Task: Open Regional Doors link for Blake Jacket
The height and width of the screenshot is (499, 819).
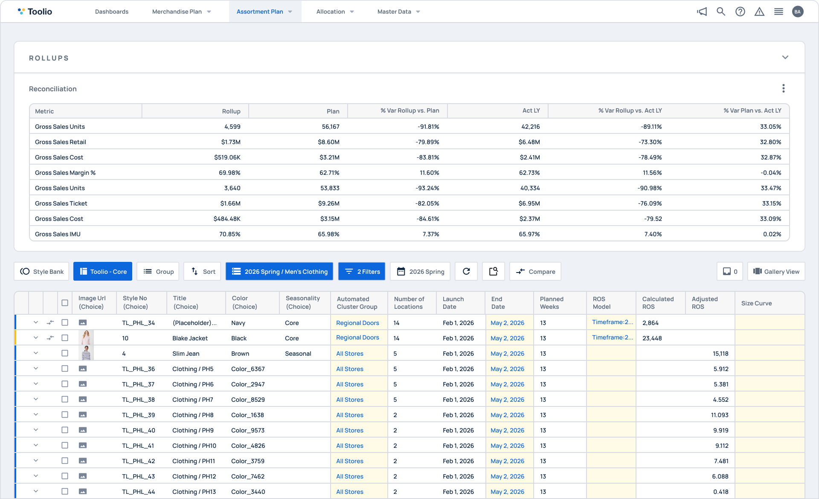Action: (x=358, y=337)
